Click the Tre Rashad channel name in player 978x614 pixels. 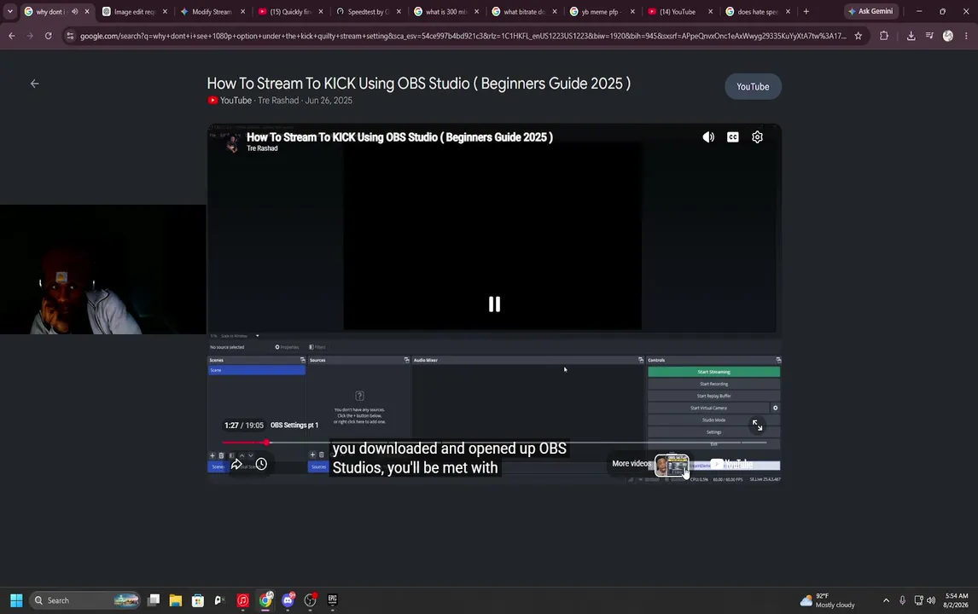tap(262, 148)
